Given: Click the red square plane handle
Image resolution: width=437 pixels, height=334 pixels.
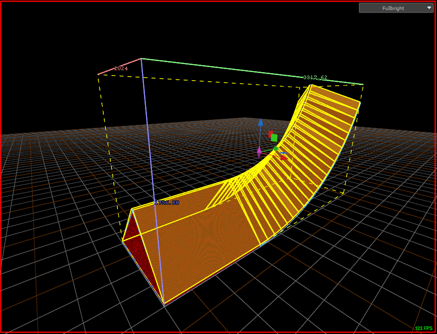Looking at the screenshot, I should 270,134.
